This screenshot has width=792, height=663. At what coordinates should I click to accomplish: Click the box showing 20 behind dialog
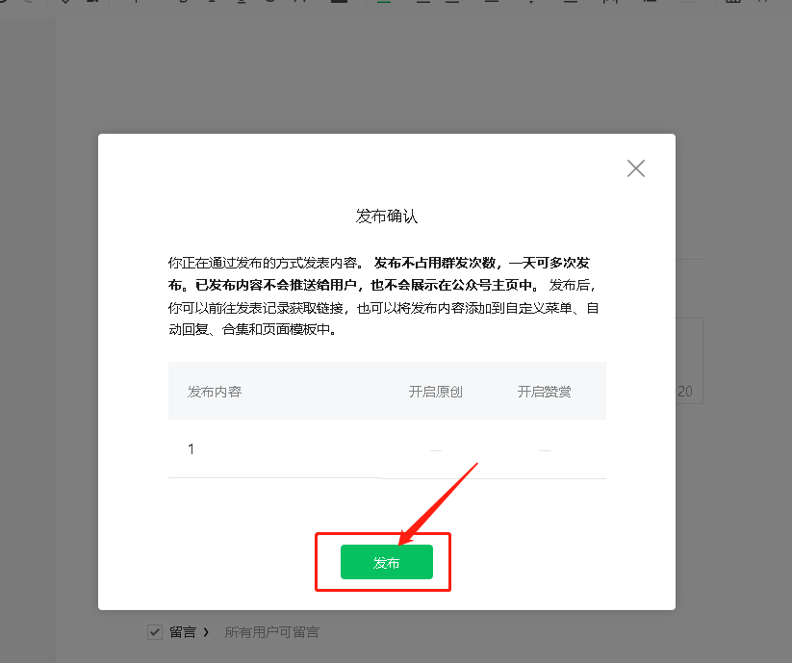tap(689, 361)
